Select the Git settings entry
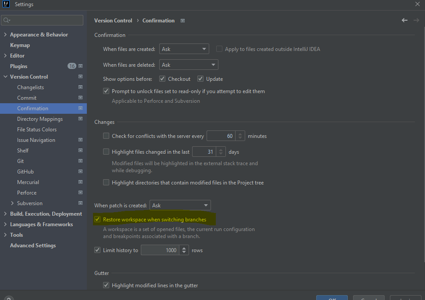 pyautogui.click(x=20, y=161)
